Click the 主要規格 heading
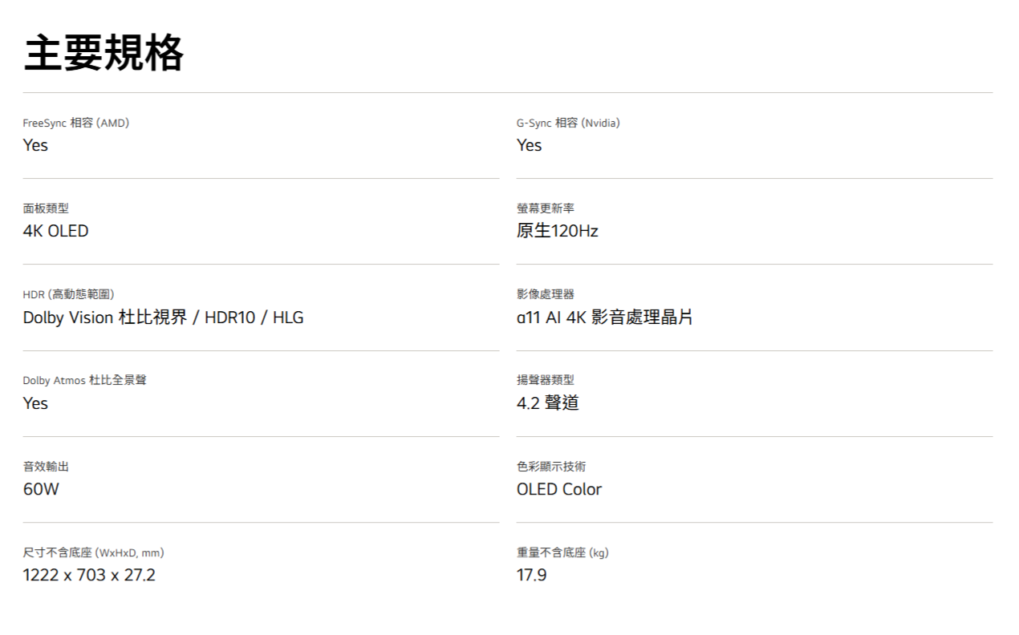The image size is (1019, 635). [x=104, y=54]
